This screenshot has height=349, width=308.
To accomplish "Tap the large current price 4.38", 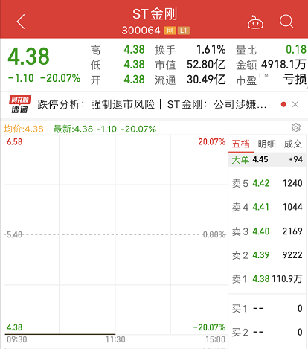I will pyautogui.click(x=28, y=57).
